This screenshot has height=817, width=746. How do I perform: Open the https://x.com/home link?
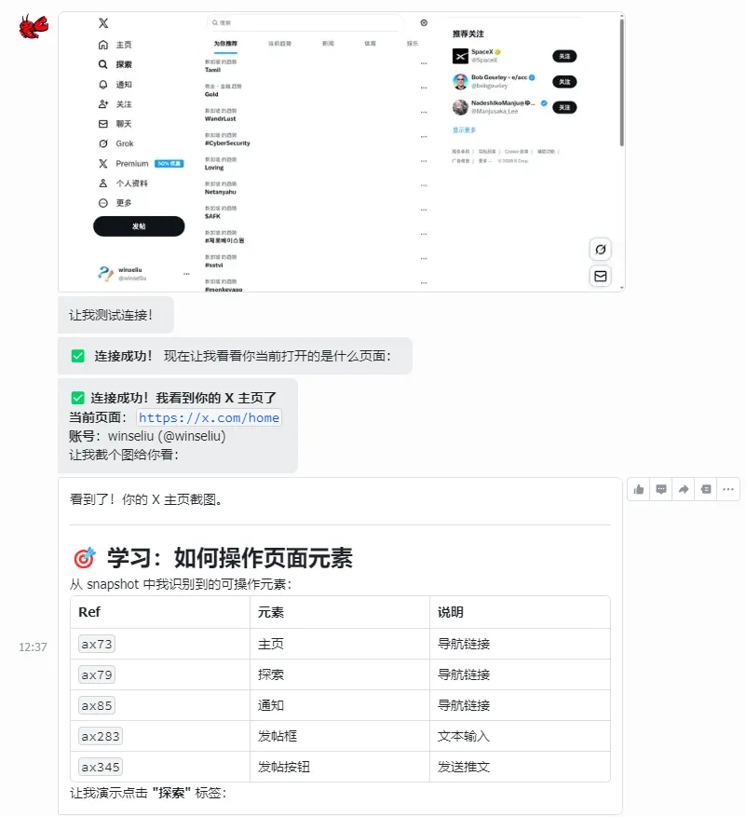coord(209,418)
